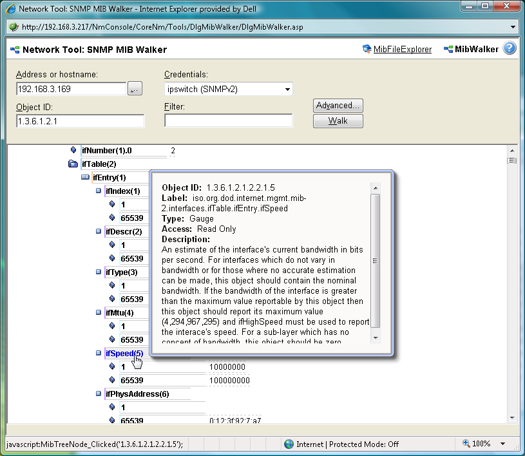525x456 pixels.
Task: Click the table icon beside ifEntry(1)
Action: click(85, 177)
